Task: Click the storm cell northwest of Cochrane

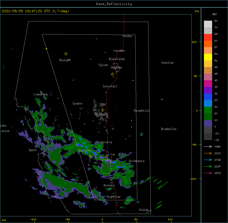Action: pos(79,145)
